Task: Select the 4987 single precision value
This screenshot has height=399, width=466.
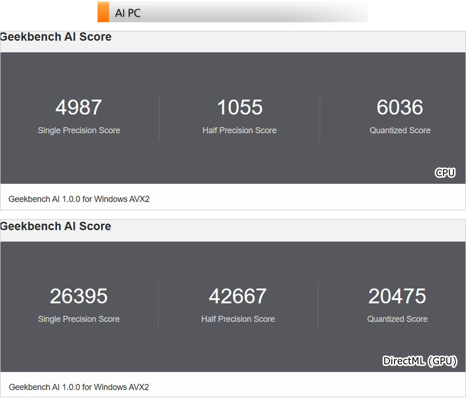Action: tap(79, 107)
